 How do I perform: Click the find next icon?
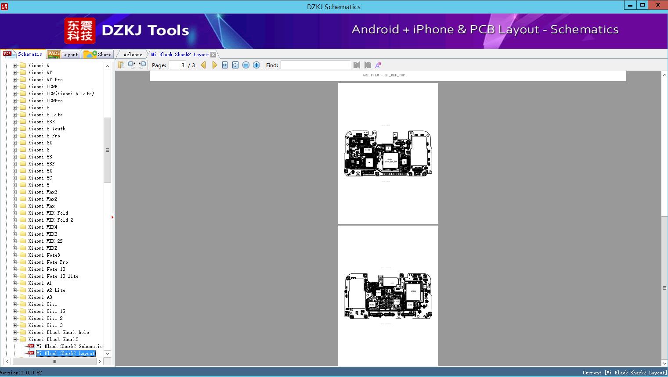pos(368,65)
